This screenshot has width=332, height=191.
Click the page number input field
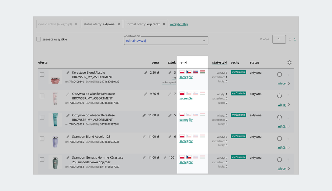click(279, 39)
